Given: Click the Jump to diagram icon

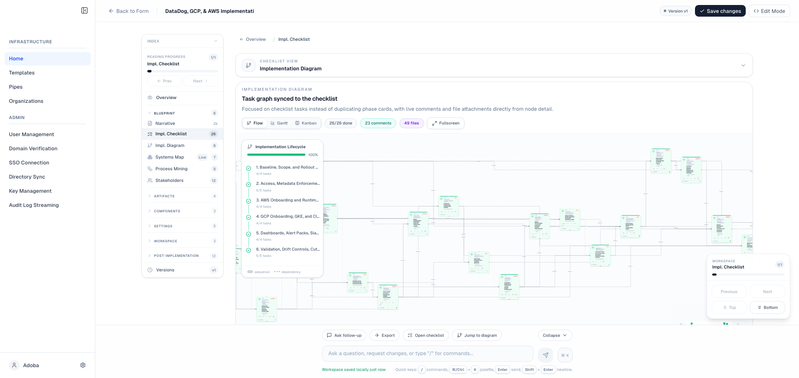Looking at the screenshot, I should coord(459,335).
